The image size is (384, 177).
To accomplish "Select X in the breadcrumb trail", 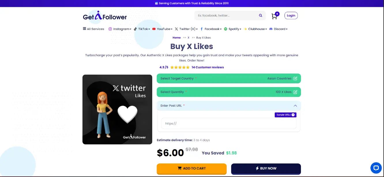I will [188, 37].
